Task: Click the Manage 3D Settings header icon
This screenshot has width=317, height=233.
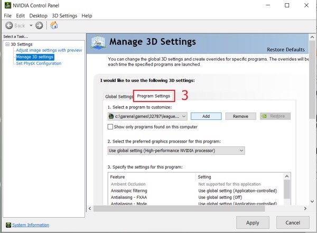Action: [98, 42]
